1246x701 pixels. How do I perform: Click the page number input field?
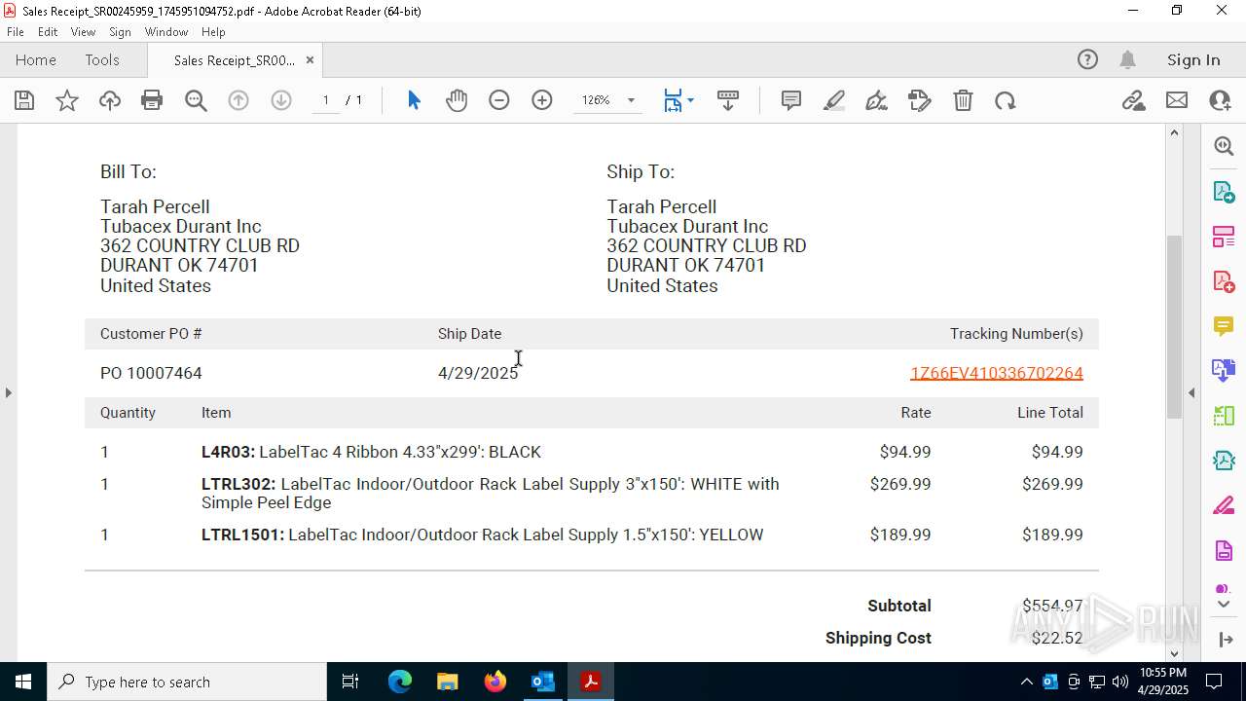326,100
